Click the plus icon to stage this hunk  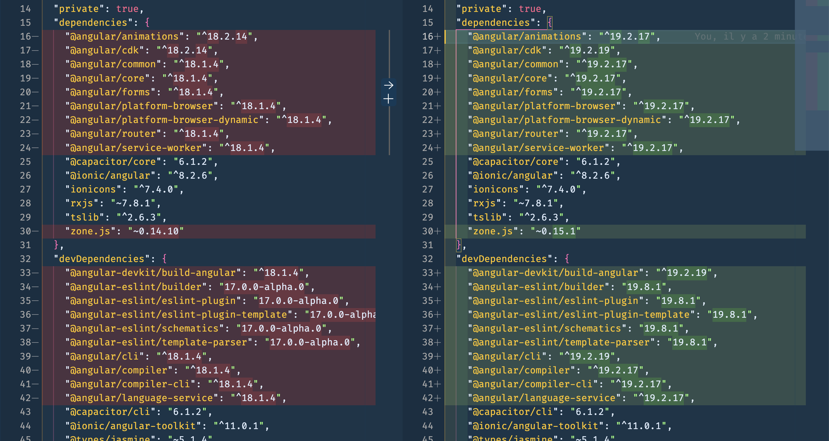click(x=389, y=99)
